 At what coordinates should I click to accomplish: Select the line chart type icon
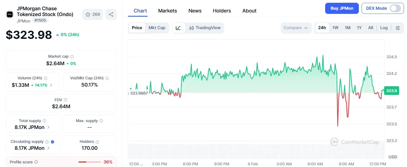178,28
